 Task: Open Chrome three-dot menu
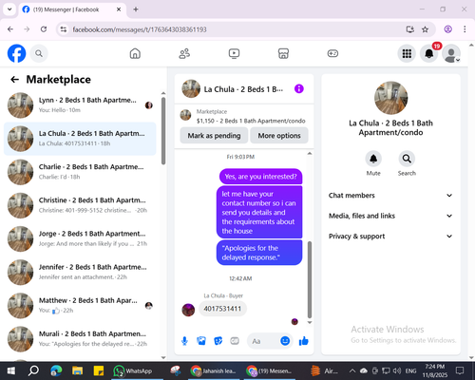click(465, 29)
